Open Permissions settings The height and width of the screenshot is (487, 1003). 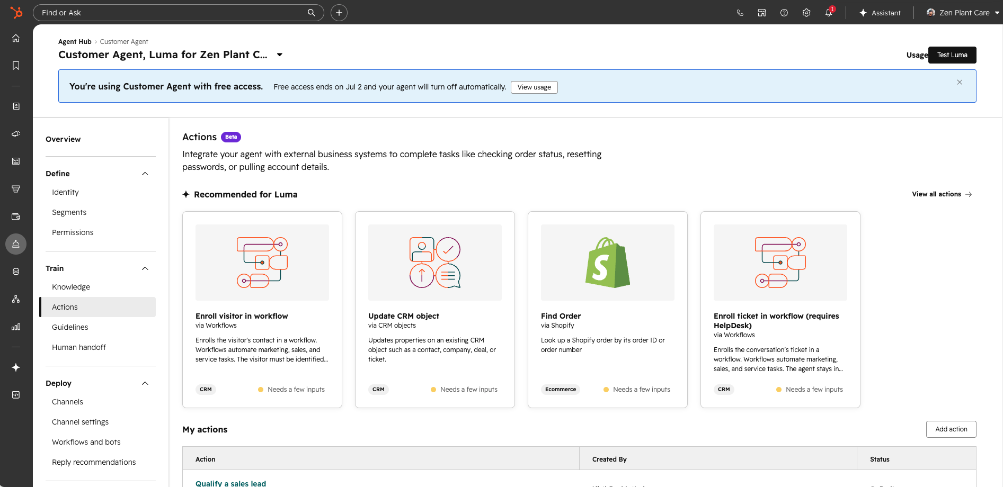pyautogui.click(x=73, y=232)
